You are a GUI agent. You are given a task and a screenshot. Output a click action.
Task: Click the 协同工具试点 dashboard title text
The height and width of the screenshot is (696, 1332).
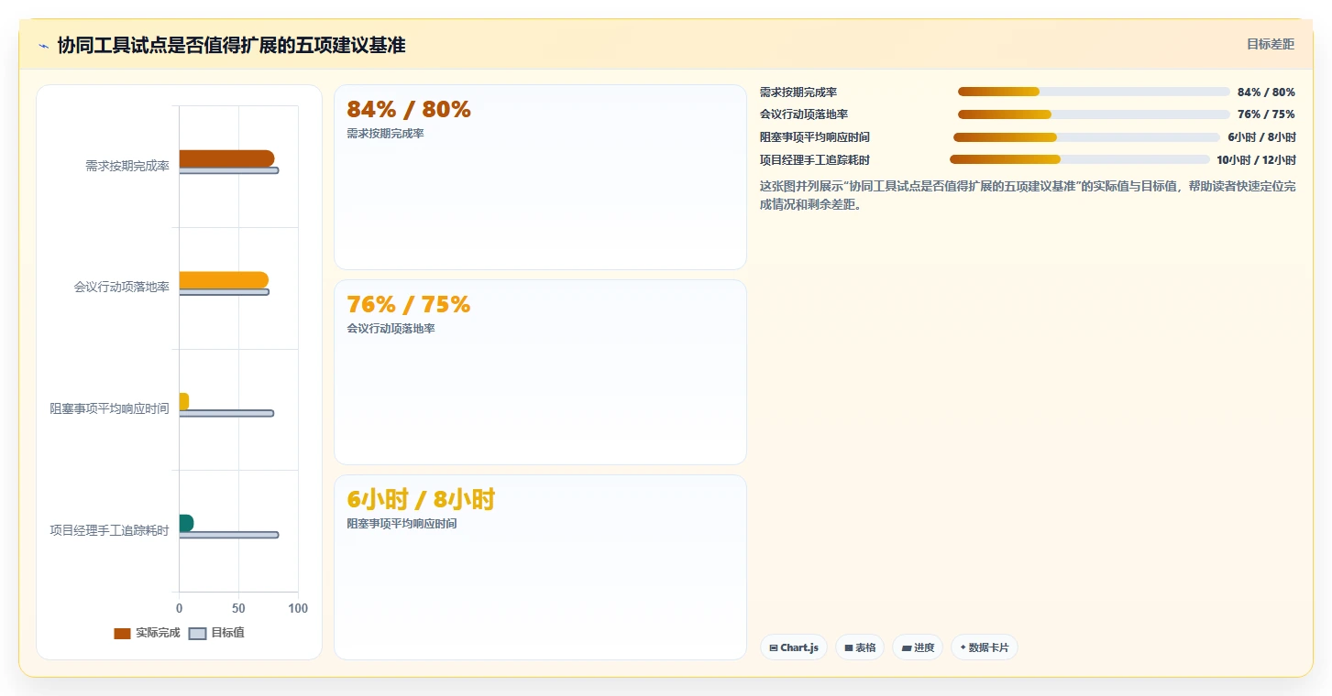[x=231, y=45]
